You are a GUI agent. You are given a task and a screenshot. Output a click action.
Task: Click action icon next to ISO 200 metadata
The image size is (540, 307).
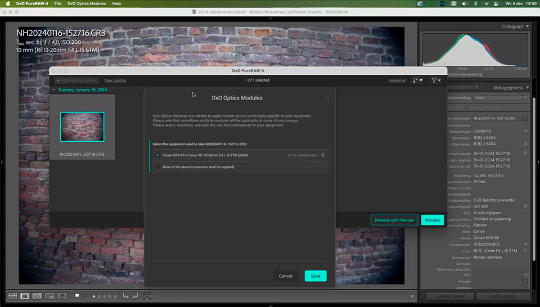coord(525,206)
